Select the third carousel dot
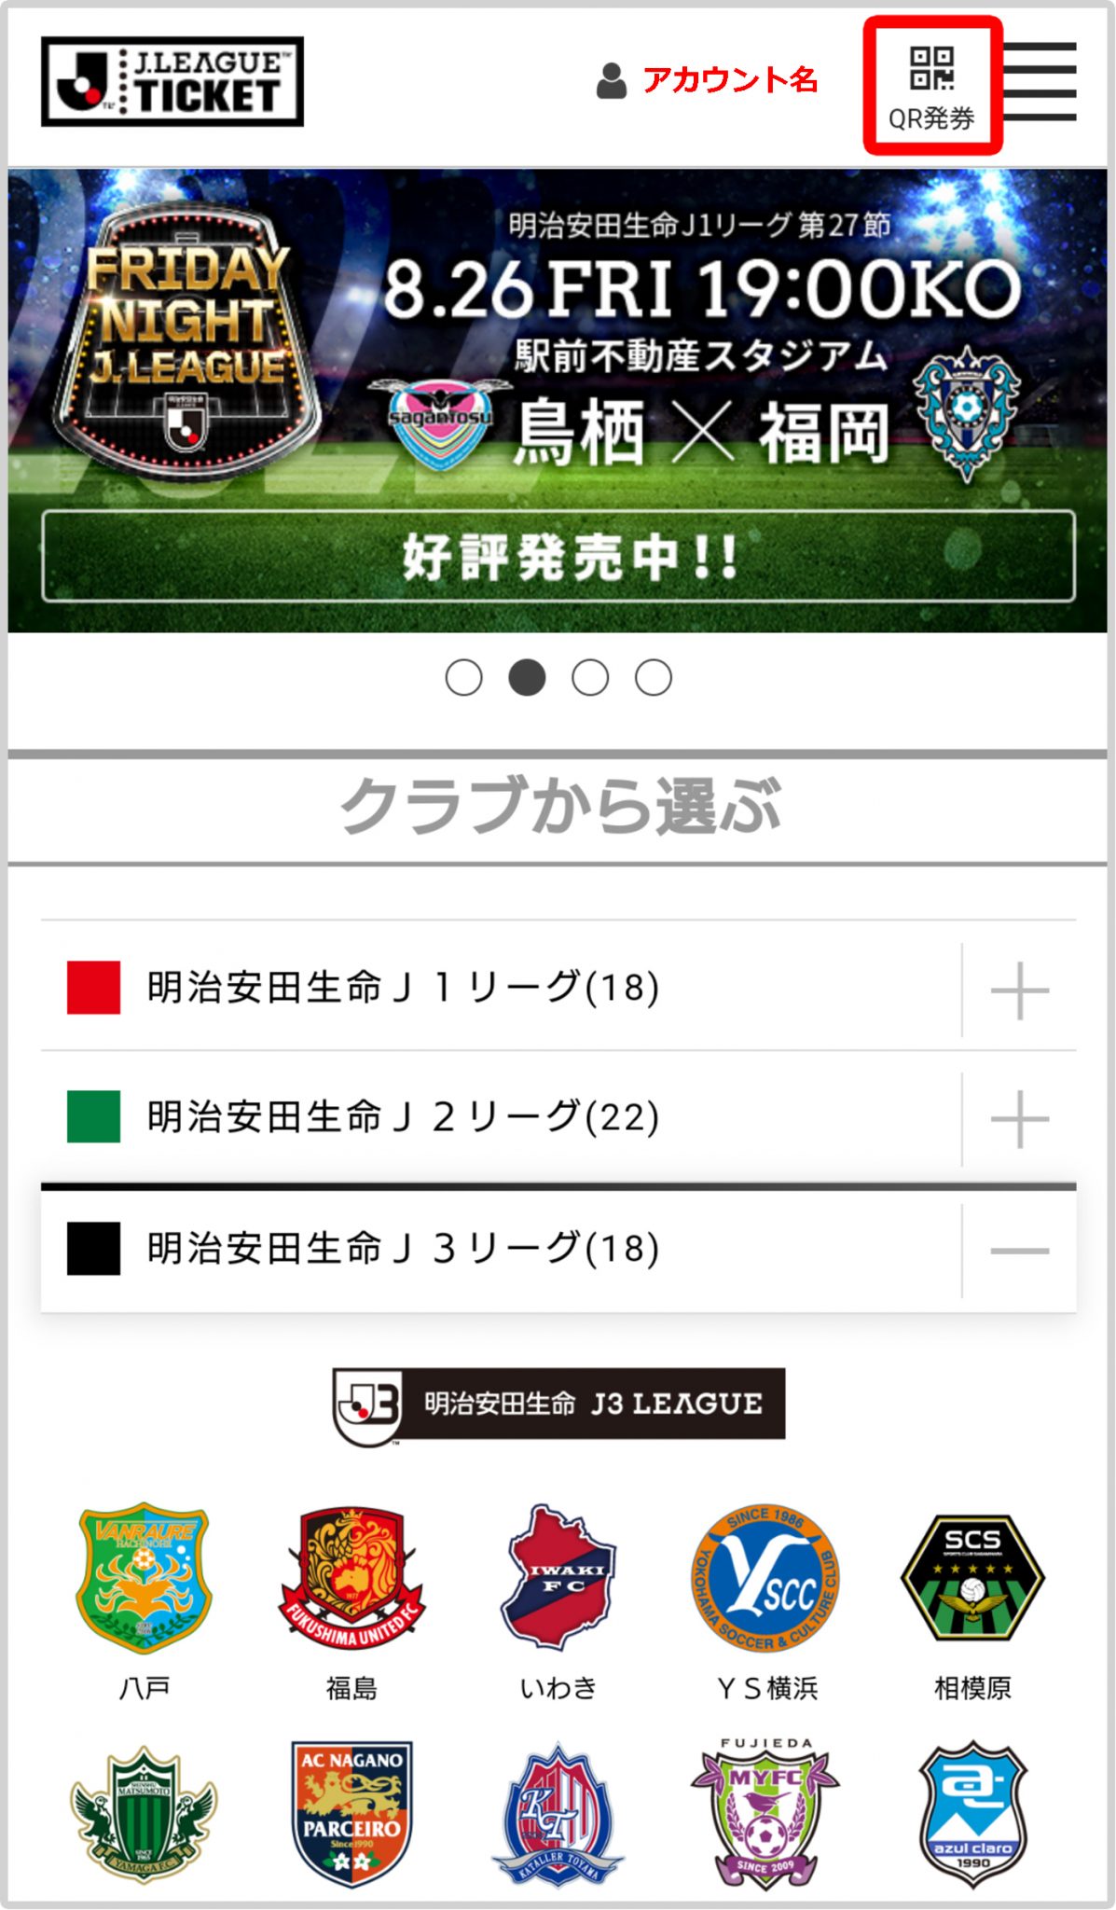The image size is (1116, 1910). click(x=590, y=678)
